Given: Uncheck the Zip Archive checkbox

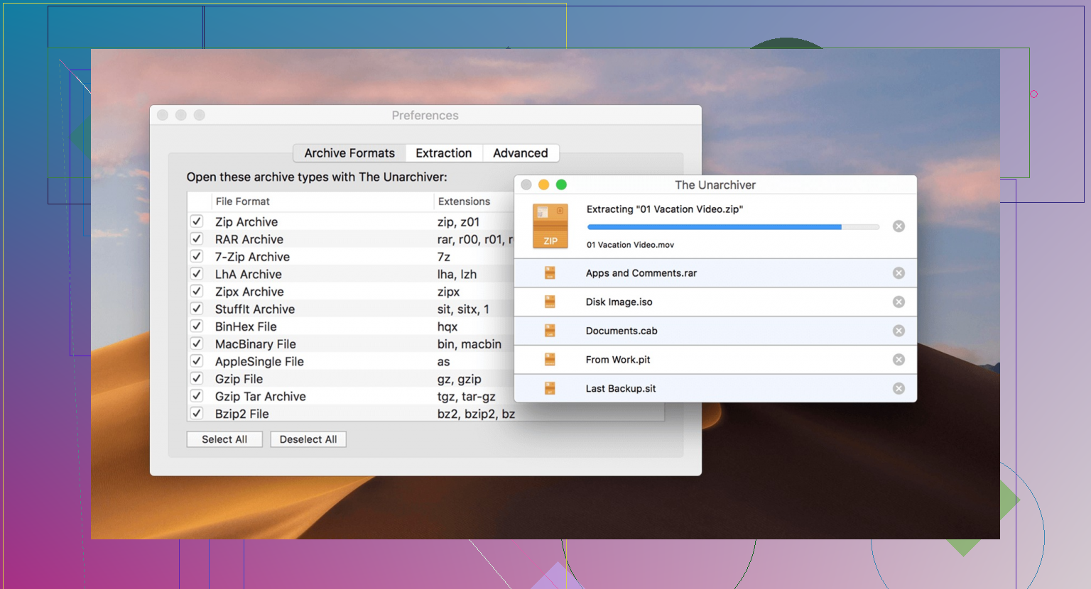Looking at the screenshot, I should tap(197, 221).
